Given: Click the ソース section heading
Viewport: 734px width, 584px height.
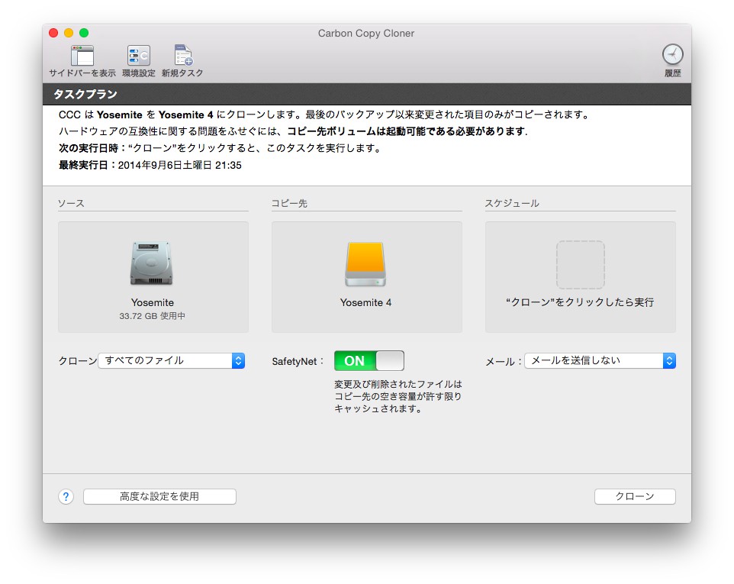Looking at the screenshot, I should tap(71, 203).
